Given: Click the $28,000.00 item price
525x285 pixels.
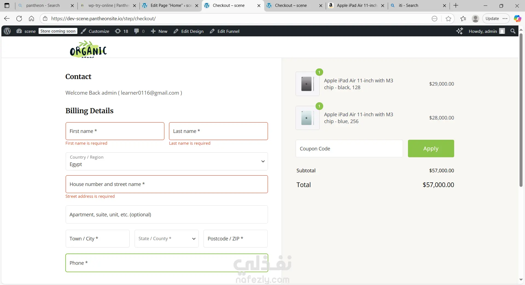Looking at the screenshot, I should (442, 118).
